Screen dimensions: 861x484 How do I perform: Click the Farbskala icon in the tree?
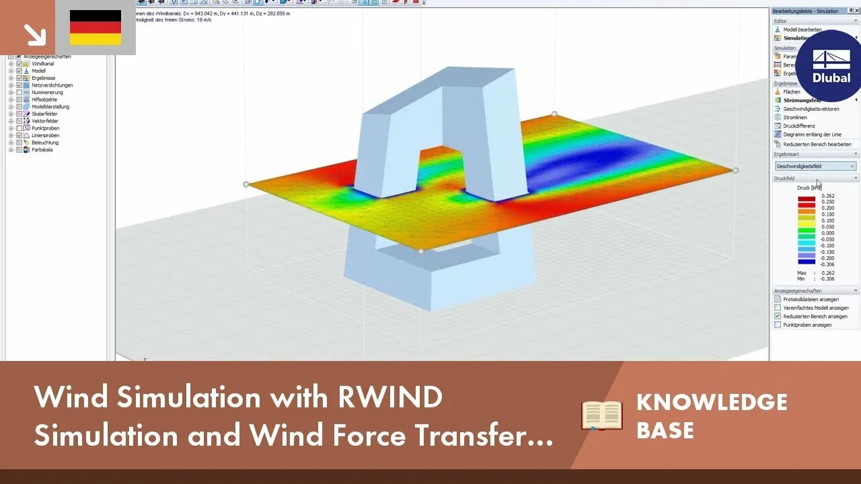(x=27, y=150)
